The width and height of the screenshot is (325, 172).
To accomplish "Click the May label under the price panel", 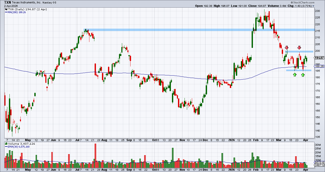I will click(28, 140).
